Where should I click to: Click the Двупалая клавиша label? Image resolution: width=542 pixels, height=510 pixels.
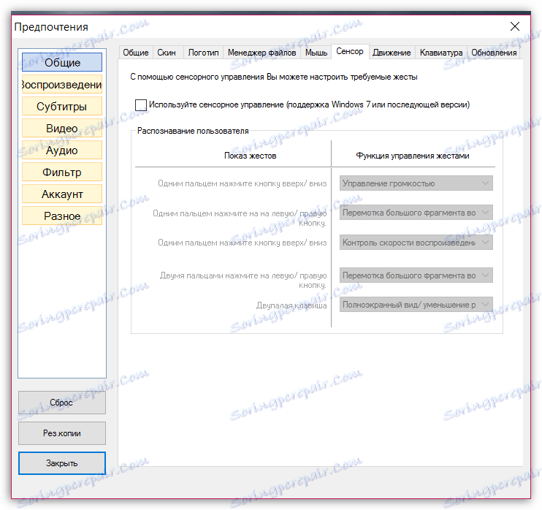pos(291,305)
